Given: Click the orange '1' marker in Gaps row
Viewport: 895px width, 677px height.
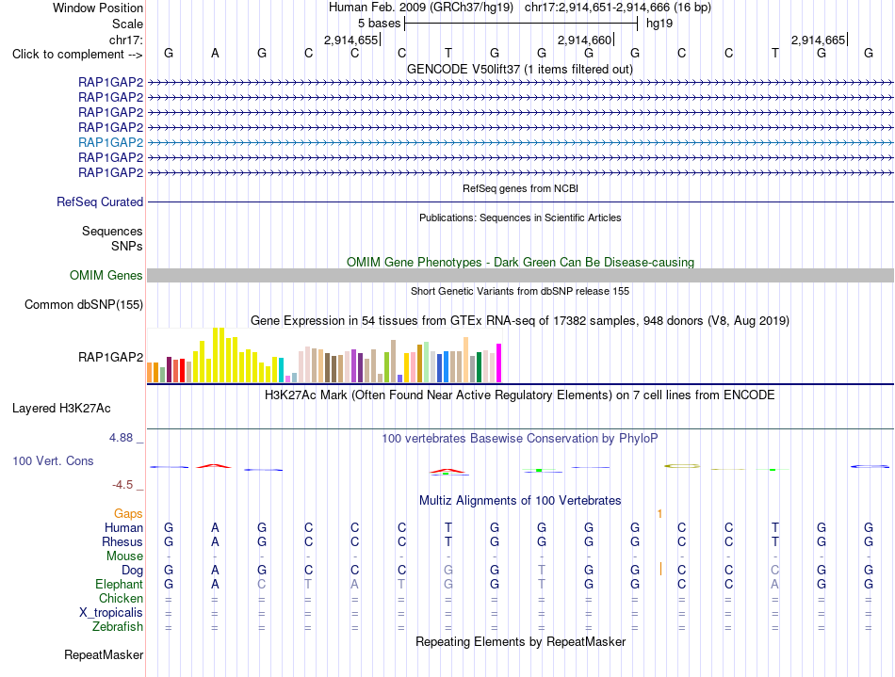Looking at the screenshot, I should pos(659,514).
